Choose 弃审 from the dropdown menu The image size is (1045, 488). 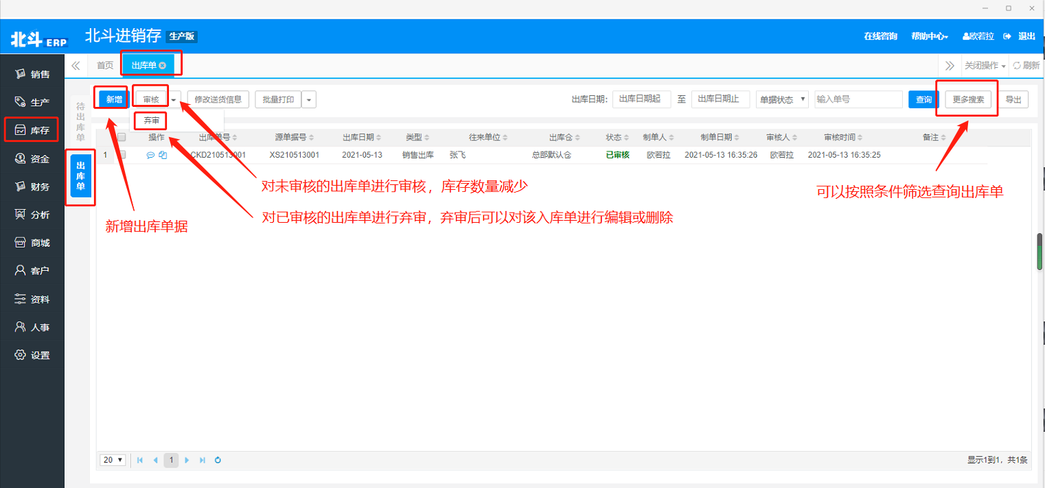151,121
